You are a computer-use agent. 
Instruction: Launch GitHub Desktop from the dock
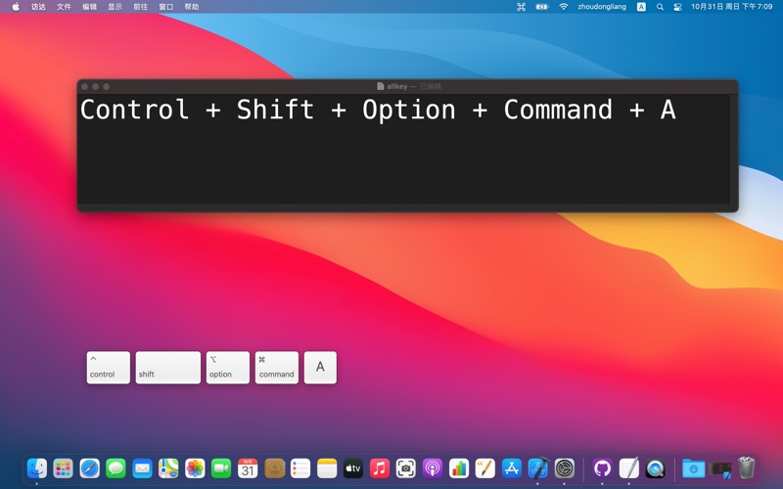pos(602,468)
